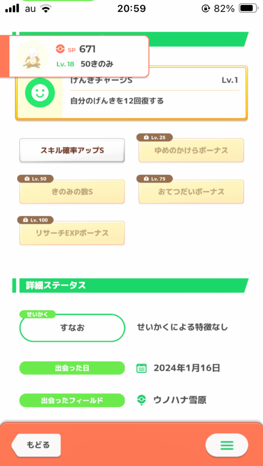Tap the green smiley skill icon
This screenshot has width=263, height=466.
click(40, 93)
